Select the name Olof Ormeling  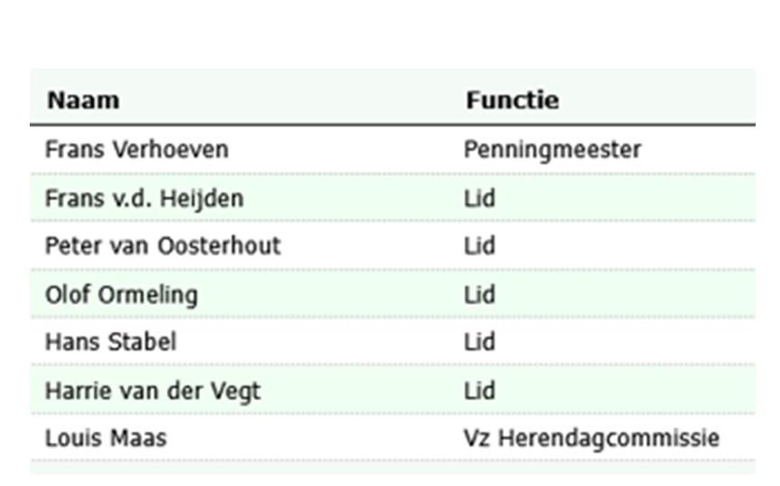121,295
